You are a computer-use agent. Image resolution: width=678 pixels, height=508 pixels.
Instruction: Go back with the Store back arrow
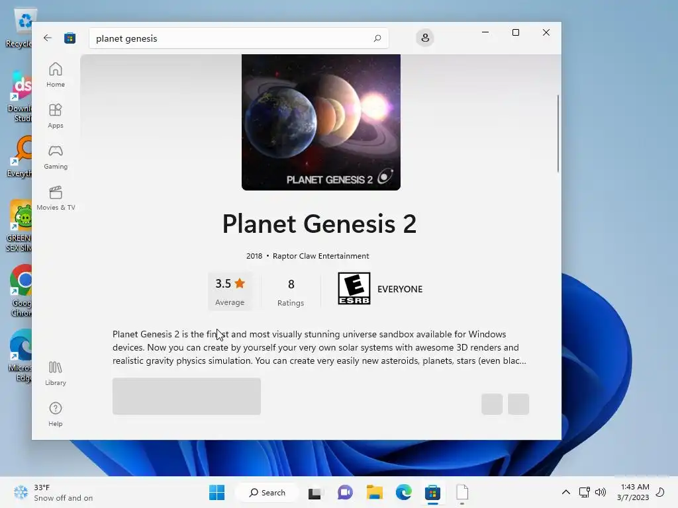point(48,38)
